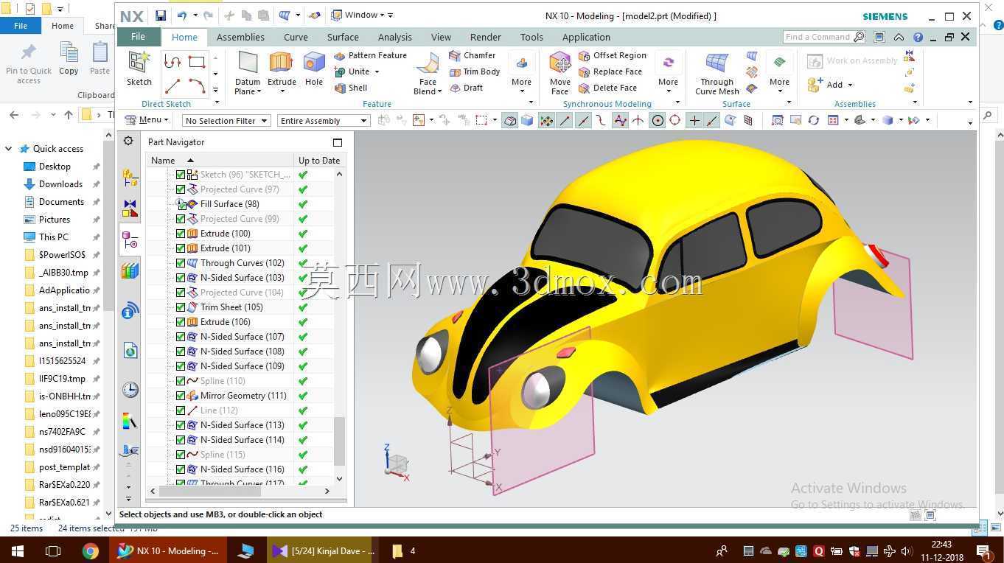Click the Shell command
Screen dimensions: 1004x563
(x=351, y=88)
